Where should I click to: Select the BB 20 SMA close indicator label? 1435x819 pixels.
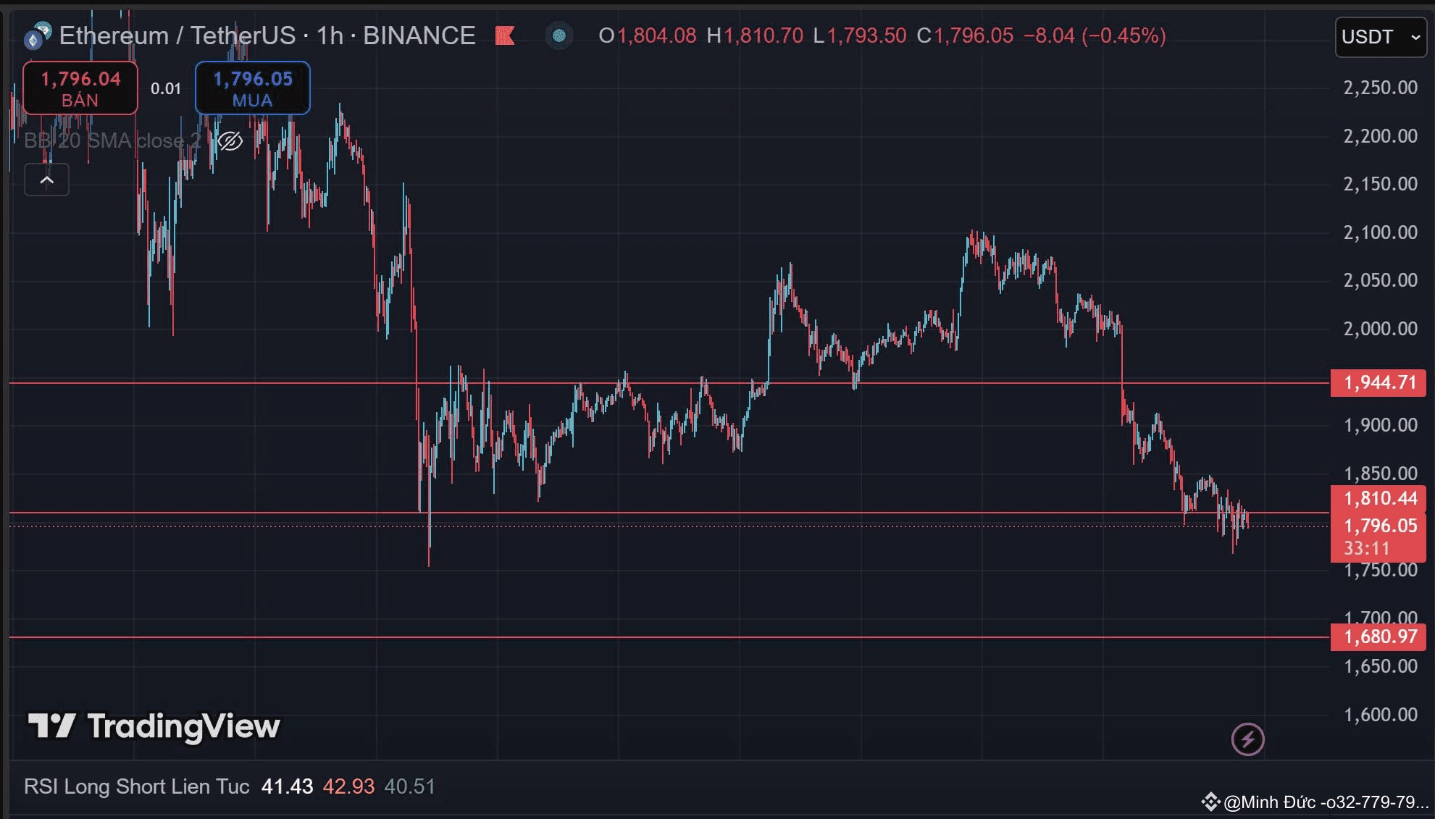tap(112, 140)
